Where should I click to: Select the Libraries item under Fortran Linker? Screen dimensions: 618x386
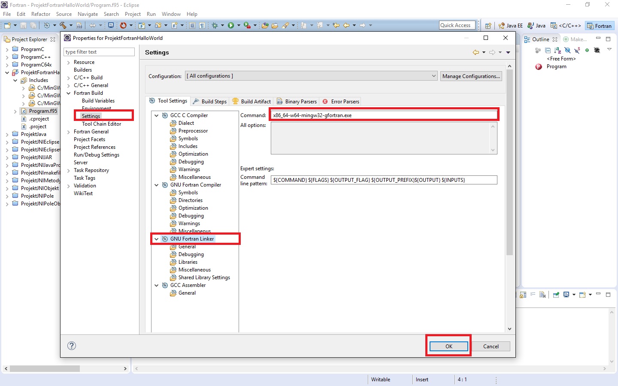(x=188, y=262)
